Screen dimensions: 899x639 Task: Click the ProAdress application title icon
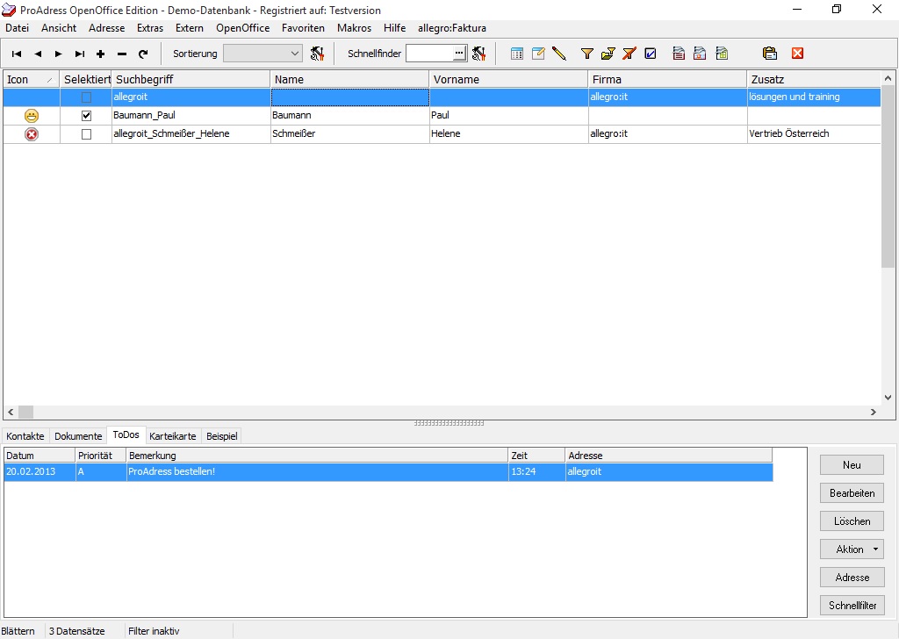pyautogui.click(x=9, y=10)
